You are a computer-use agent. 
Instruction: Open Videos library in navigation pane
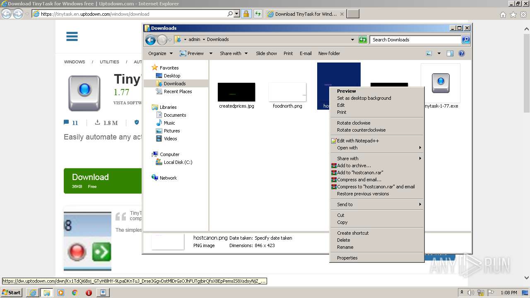point(166,139)
